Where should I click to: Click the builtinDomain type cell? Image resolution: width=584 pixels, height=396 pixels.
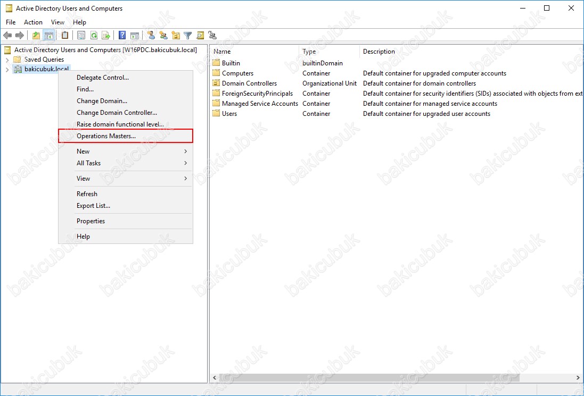click(x=323, y=63)
